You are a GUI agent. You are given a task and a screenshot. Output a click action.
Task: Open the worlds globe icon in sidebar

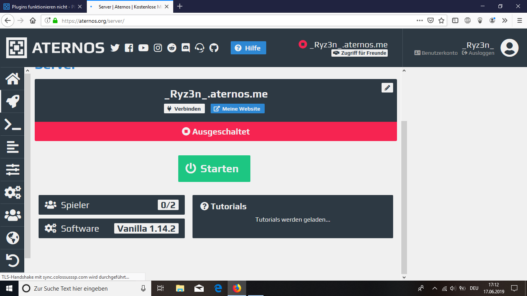[x=12, y=238]
